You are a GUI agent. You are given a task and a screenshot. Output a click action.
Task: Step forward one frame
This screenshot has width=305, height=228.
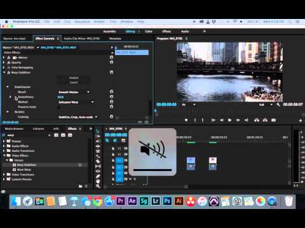coord(238,120)
